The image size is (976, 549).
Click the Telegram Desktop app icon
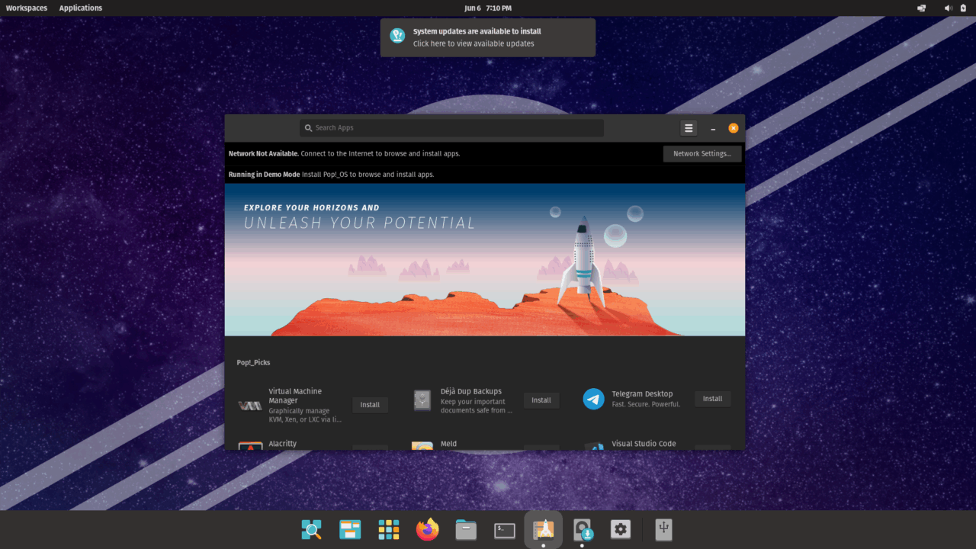(x=593, y=399)
